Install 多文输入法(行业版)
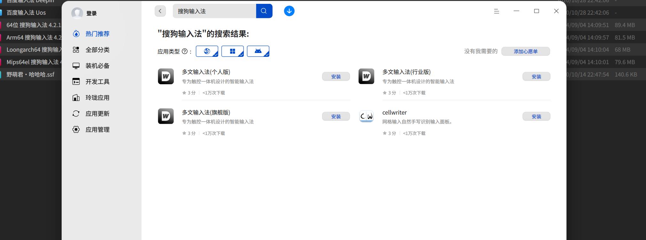Viewport: 646px width, 240px height. pos(536,77)
